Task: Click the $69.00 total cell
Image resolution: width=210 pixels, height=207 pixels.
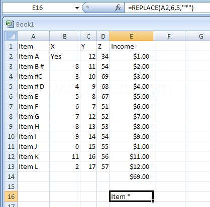Action: 132,176
